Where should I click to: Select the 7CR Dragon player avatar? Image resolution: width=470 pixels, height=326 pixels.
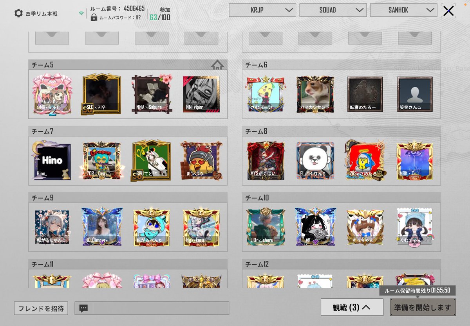point(102,161)
